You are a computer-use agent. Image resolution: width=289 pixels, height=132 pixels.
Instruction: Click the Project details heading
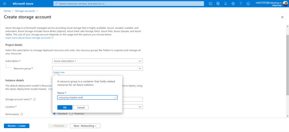pyautogui.click(x=14, y=45)
